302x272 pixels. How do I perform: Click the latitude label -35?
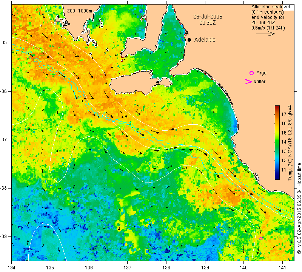(x=3, y=43)
